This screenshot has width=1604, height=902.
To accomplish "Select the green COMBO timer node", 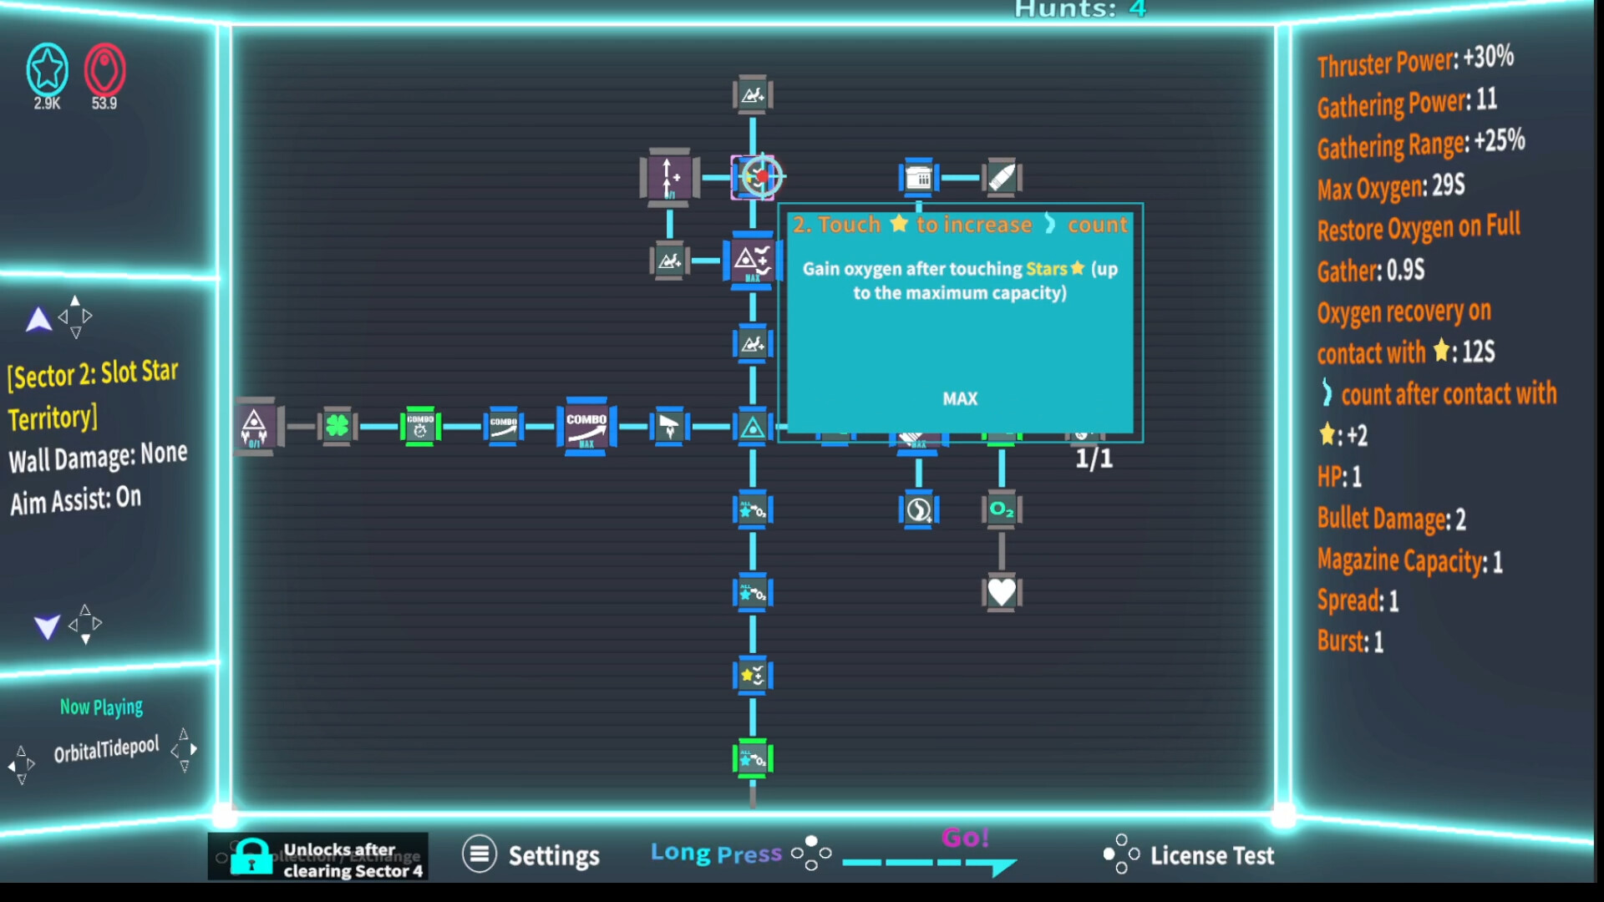I will pos(420,427).
